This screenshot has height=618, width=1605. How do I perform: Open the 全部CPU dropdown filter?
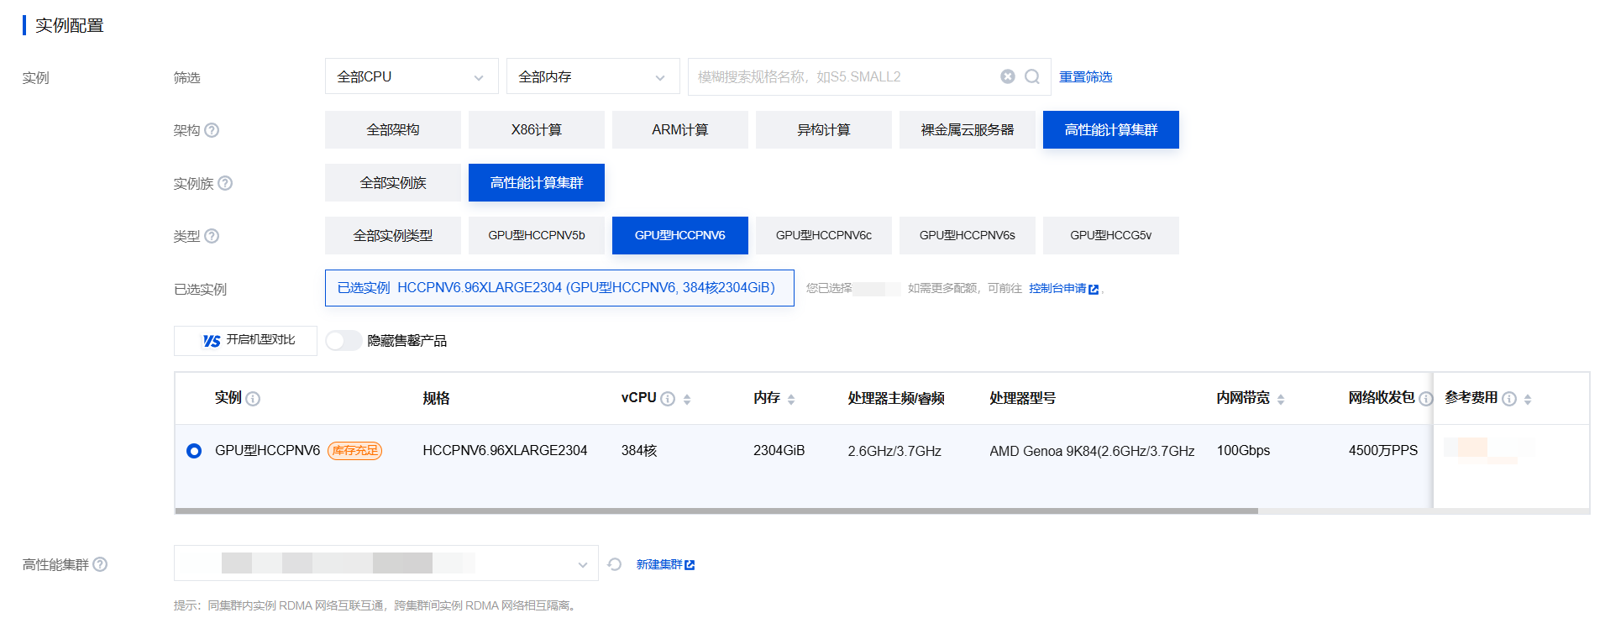(411, 76)
